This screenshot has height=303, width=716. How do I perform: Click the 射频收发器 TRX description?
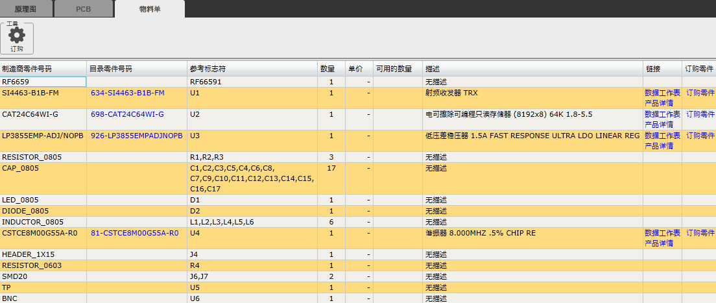click(x=451, y=93)
